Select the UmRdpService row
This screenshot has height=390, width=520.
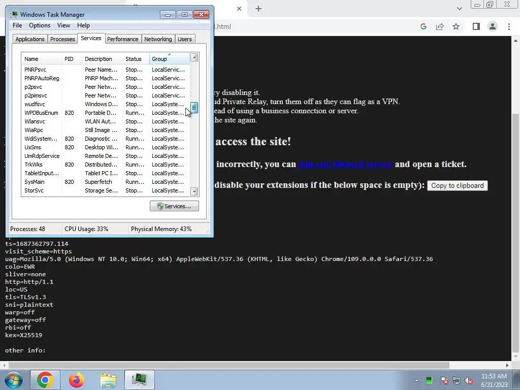pos(106,156)
